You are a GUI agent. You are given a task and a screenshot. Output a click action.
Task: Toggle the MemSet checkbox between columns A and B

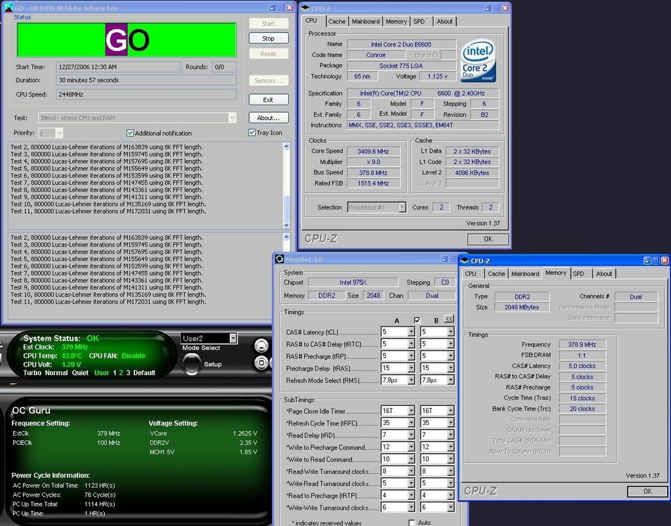coord(417,321)
